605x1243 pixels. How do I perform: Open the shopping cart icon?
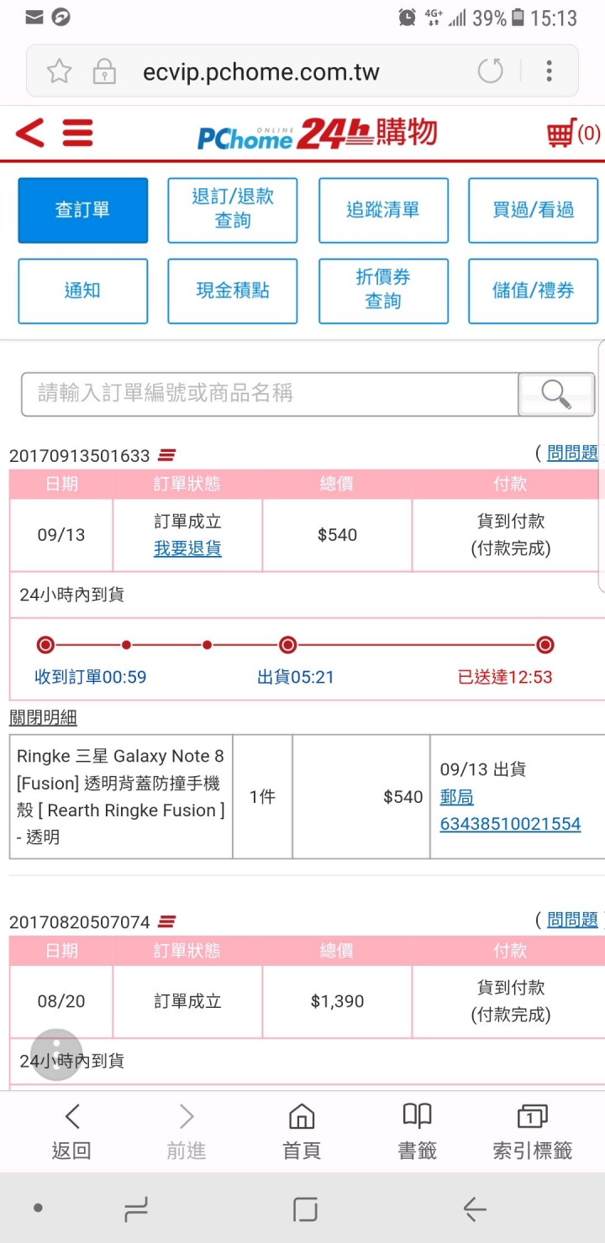[x=560, y=134]
